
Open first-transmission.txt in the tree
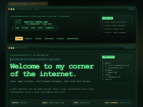119,66
